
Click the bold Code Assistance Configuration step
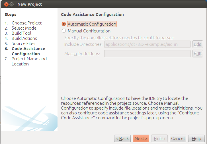tap(28, 51)
